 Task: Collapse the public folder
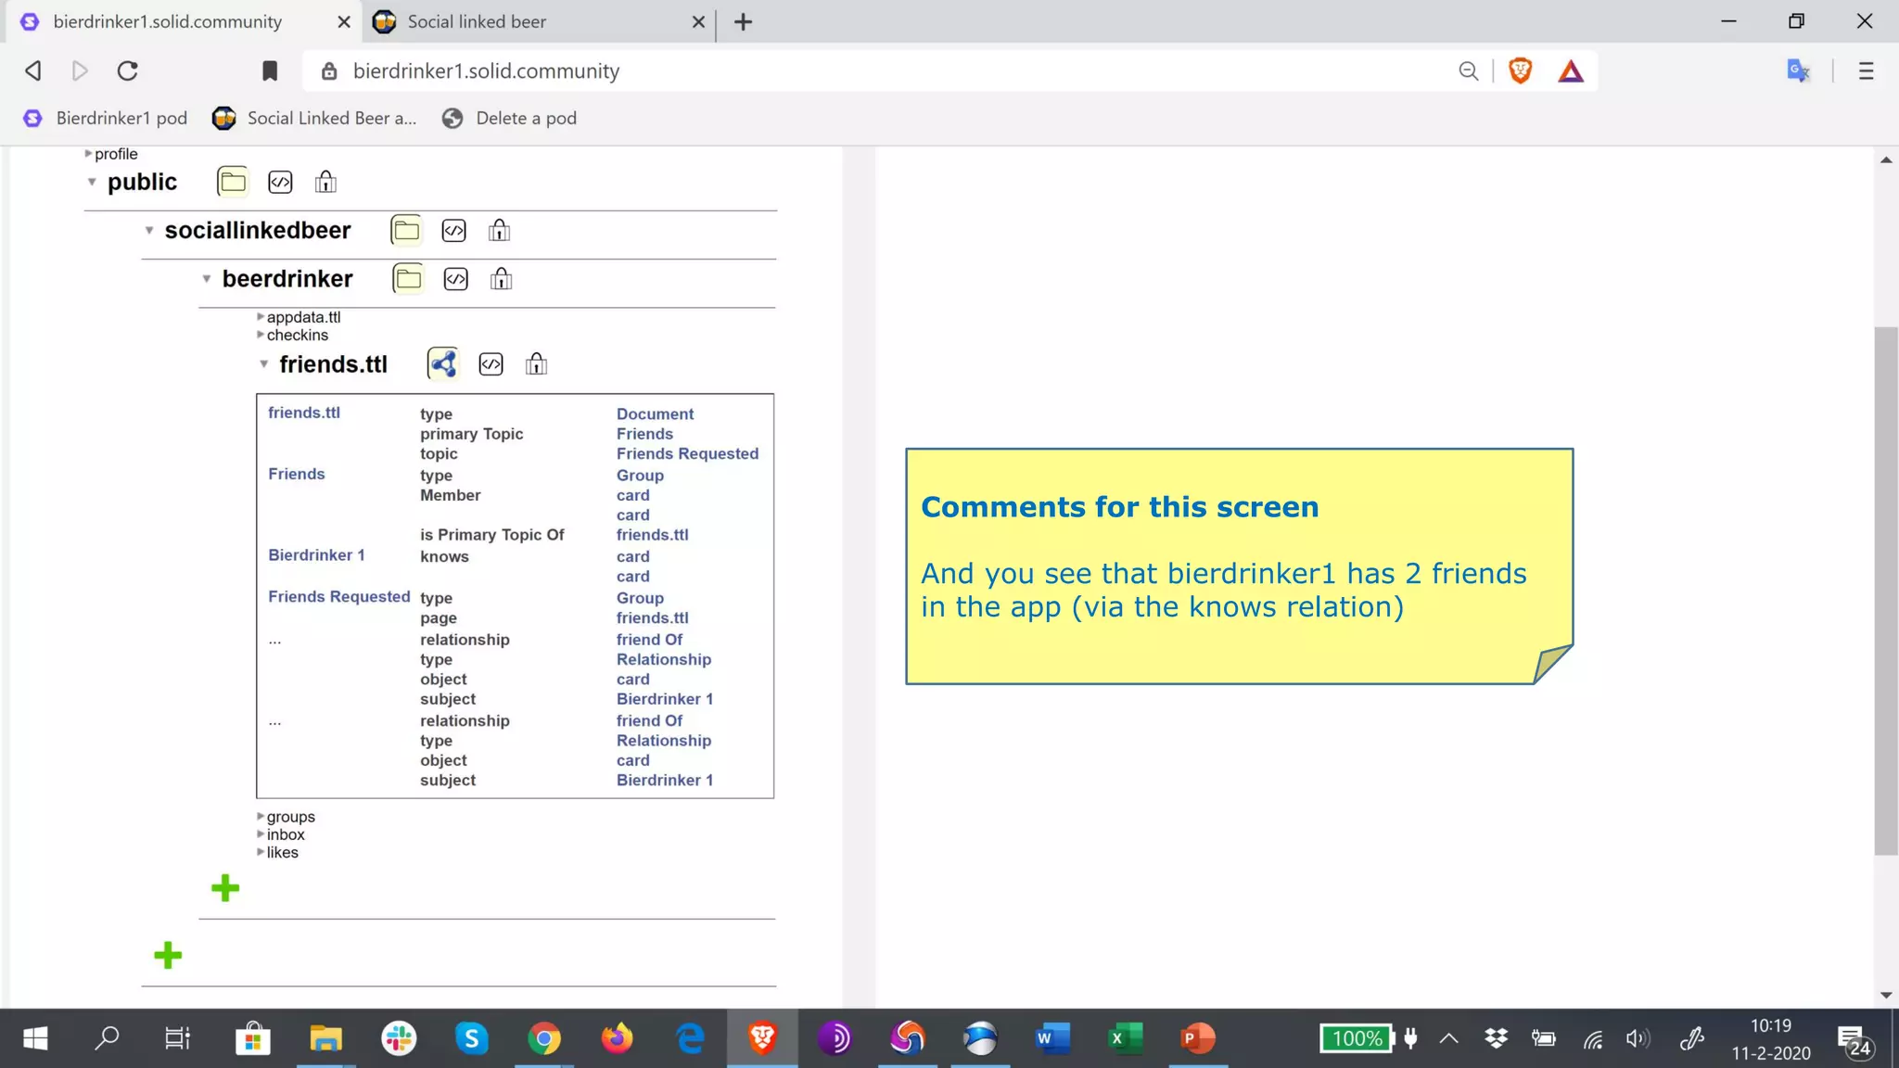[92, 182]
